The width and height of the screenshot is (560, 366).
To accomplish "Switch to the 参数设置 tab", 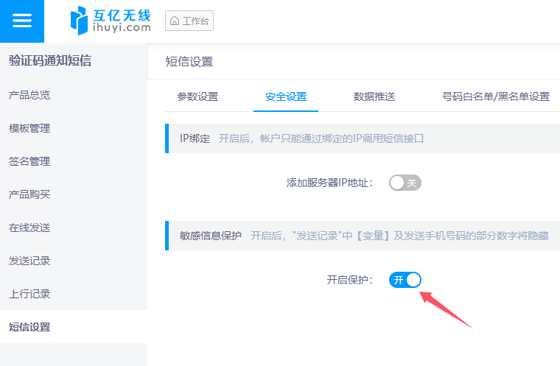I will (x=197, y=96).
